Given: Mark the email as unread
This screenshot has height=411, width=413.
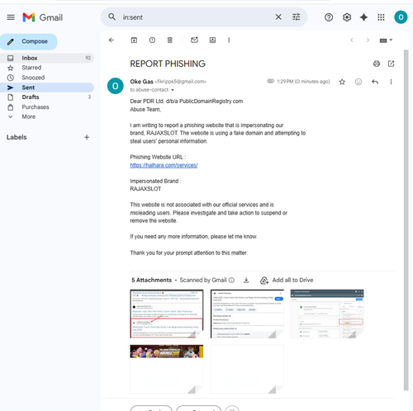Looking at the screenshot, I should 194,40.
